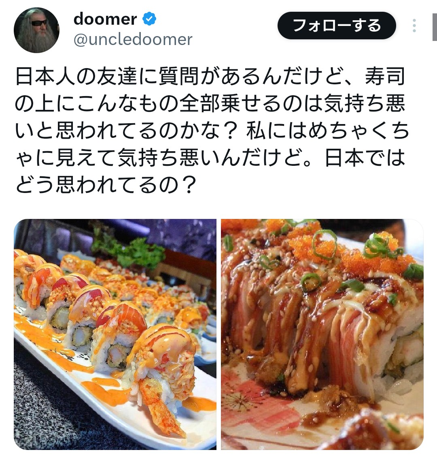This screenshot has width=437, height=465.
Task: Click the tweet line starting ゃに見えて
Action: coord(210,157)
